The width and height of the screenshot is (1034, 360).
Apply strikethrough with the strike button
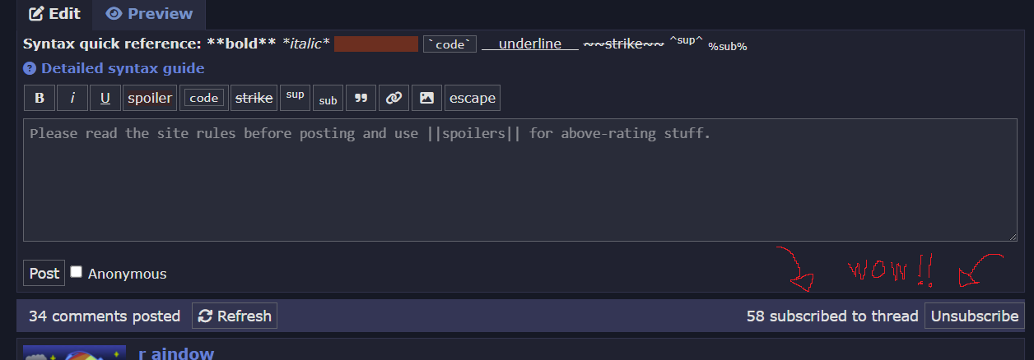[x=254, y=98]
